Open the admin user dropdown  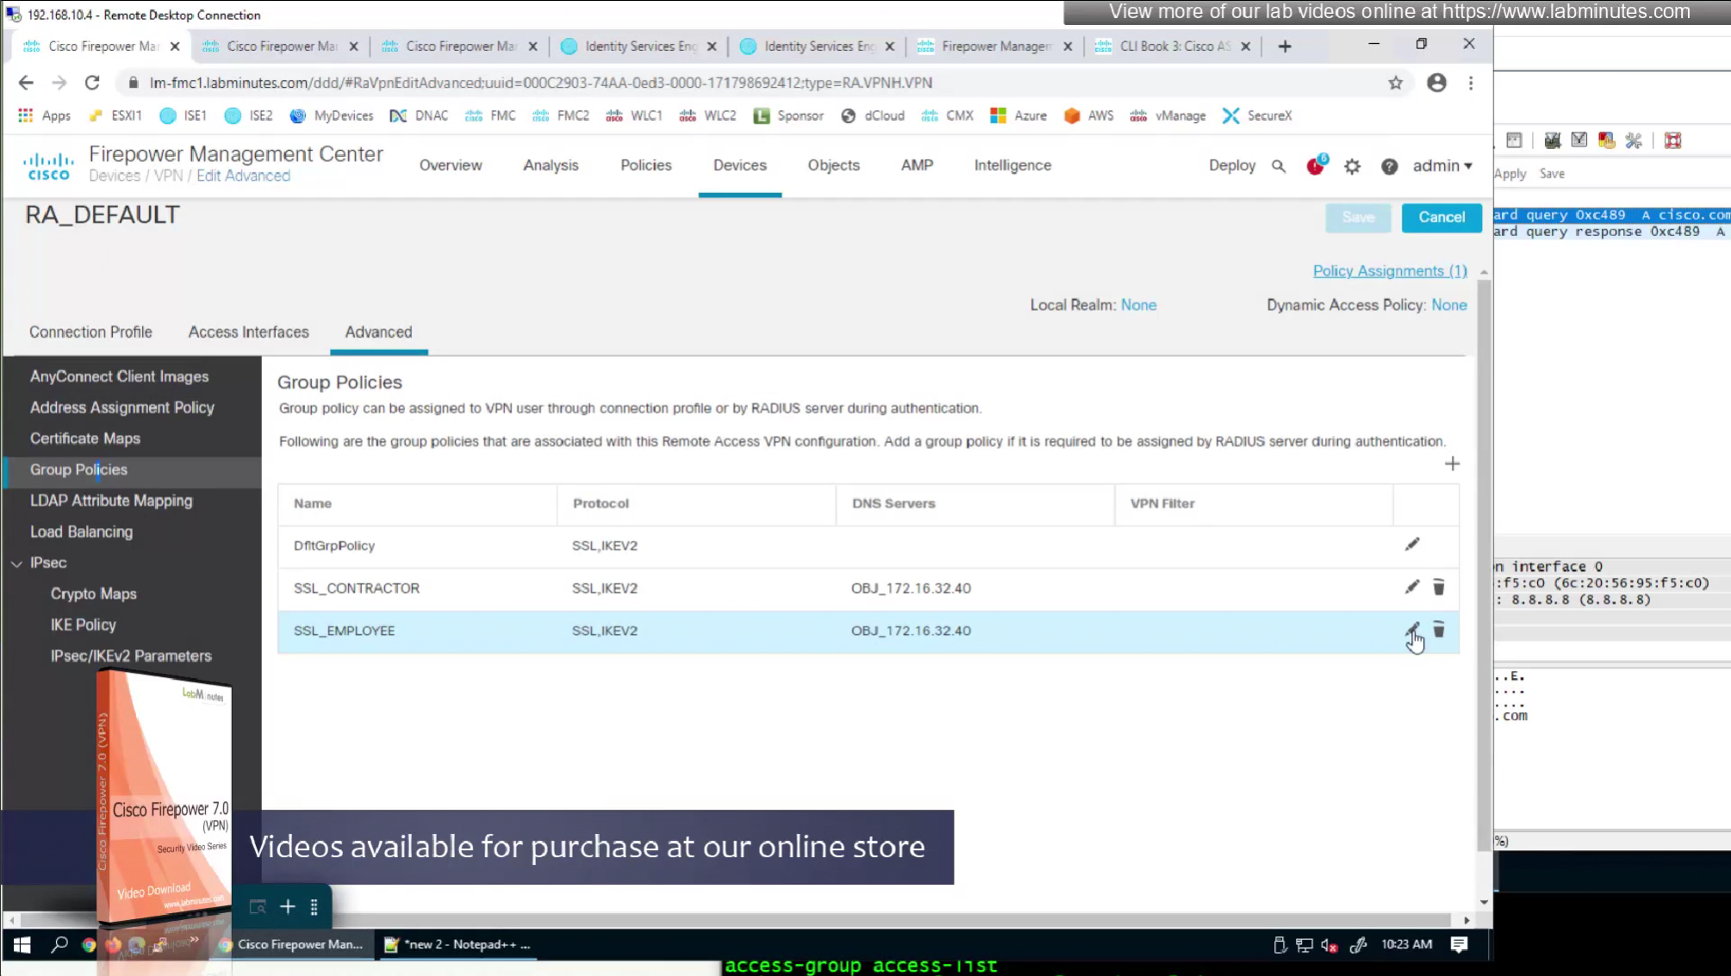pyautogui.click(x=1441, y=165)
